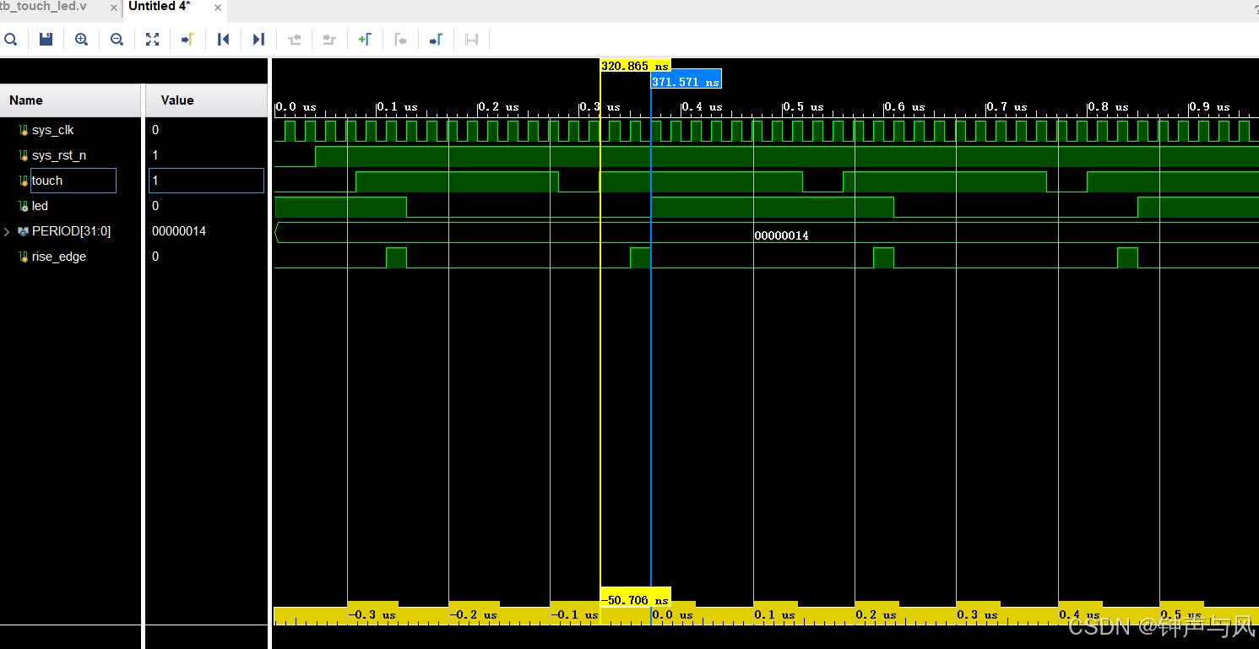Save the waveform configuration
Image resolution: width=1259 pixels, height=649 pixels.
[x=46, y=39]
